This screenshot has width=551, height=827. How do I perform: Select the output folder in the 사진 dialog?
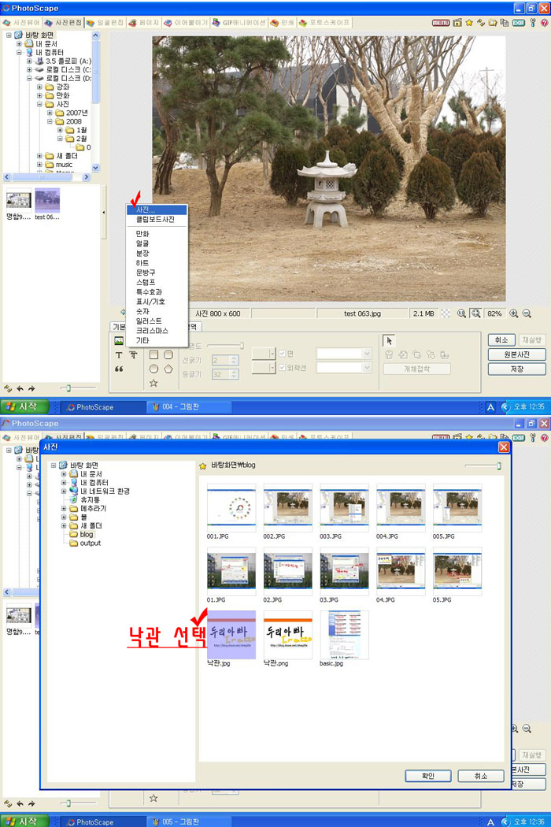pyautogui.click(x=86, y=543)
